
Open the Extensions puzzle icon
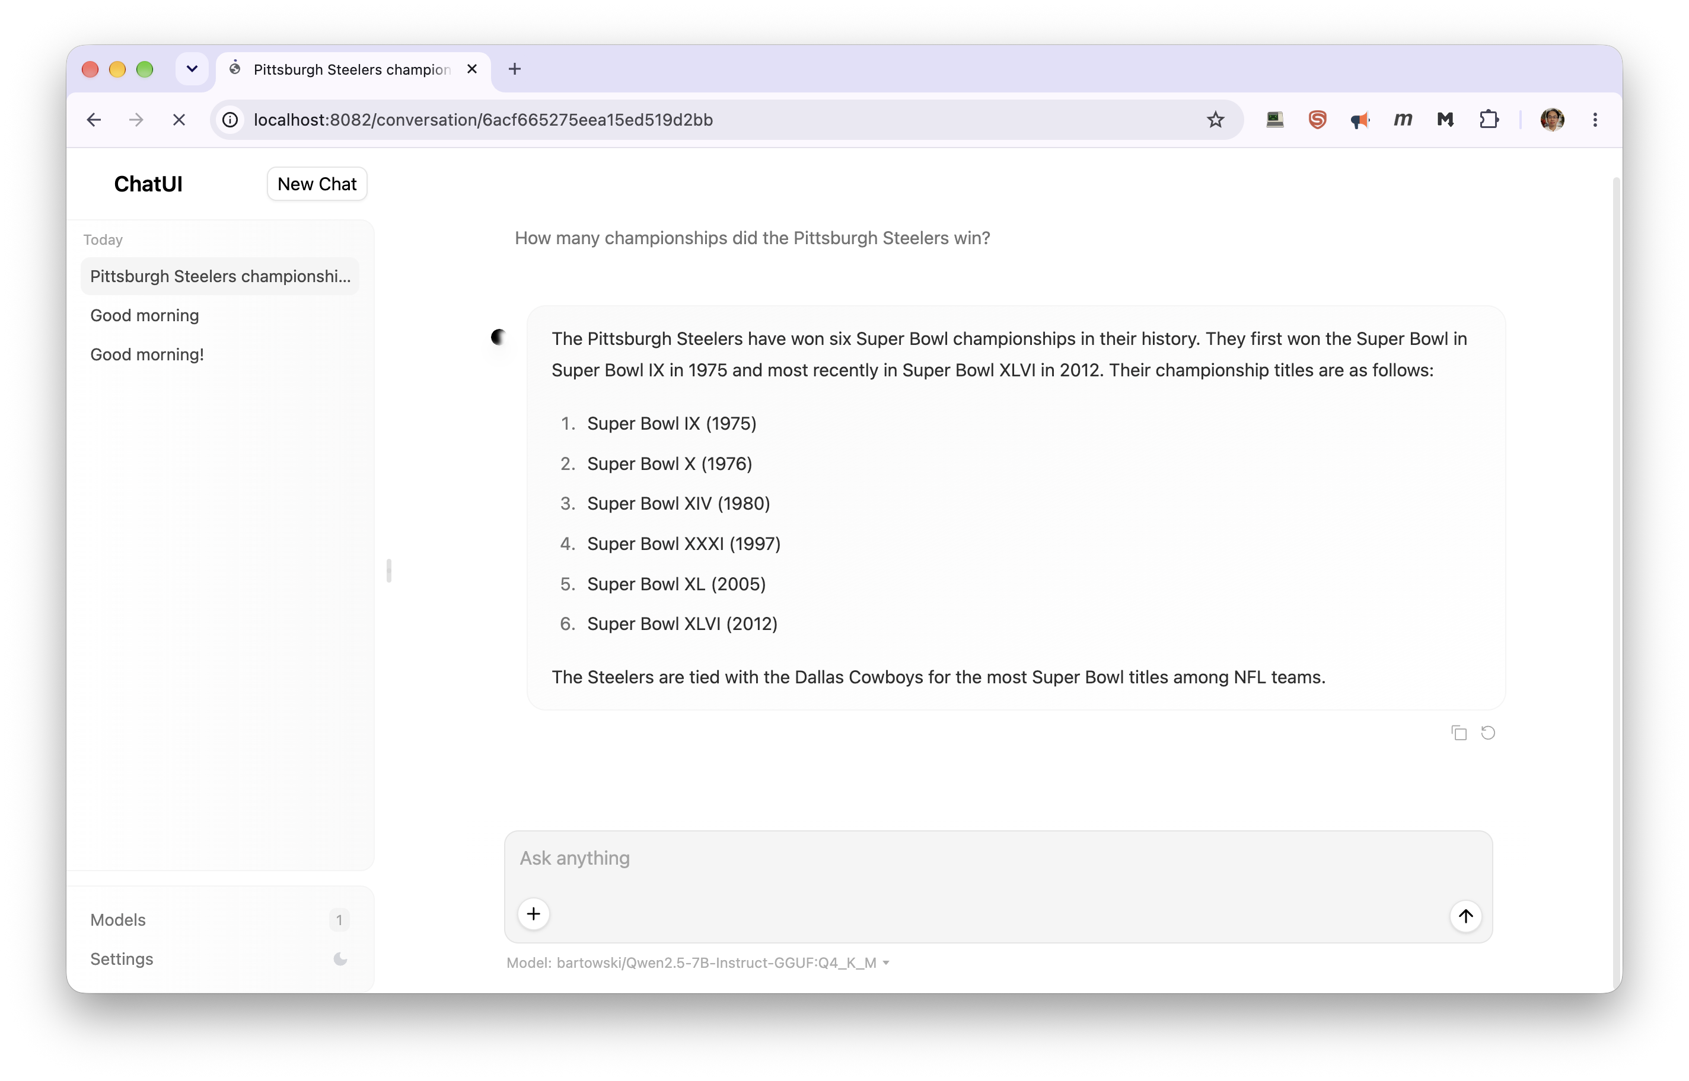1489,120
